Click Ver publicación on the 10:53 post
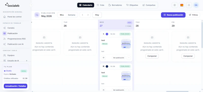Image resolution: width=203 pixels, height=92 pixels. pyautogui.click(x=119, y=58)
